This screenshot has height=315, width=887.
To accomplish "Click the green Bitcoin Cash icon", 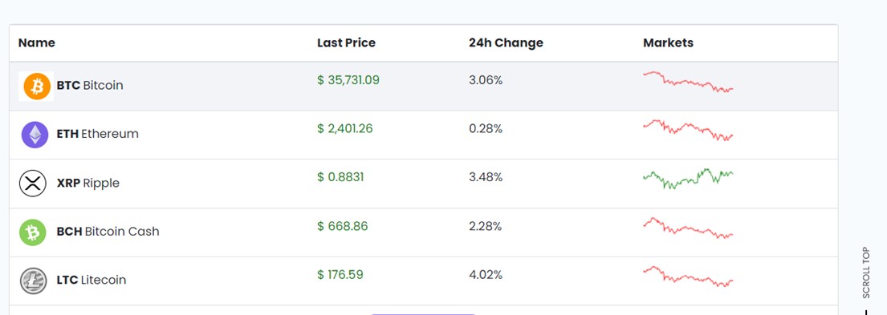I will click(x=33, y=232).
